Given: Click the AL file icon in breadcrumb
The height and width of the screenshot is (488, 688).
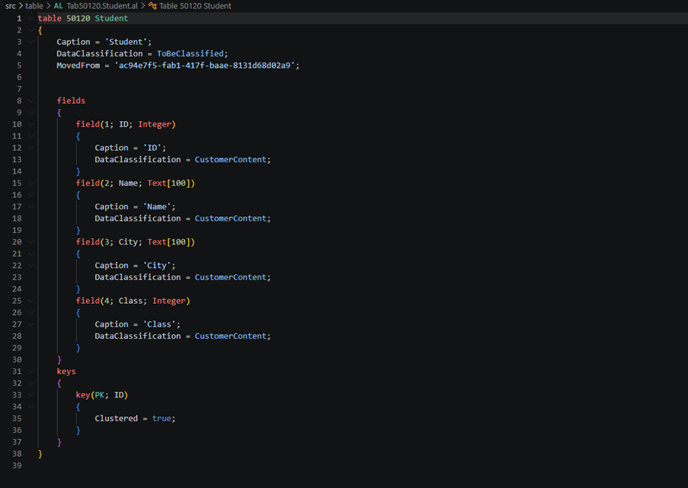Looking at the screenshot, I should pyautogui.click(x=58, y=5).
